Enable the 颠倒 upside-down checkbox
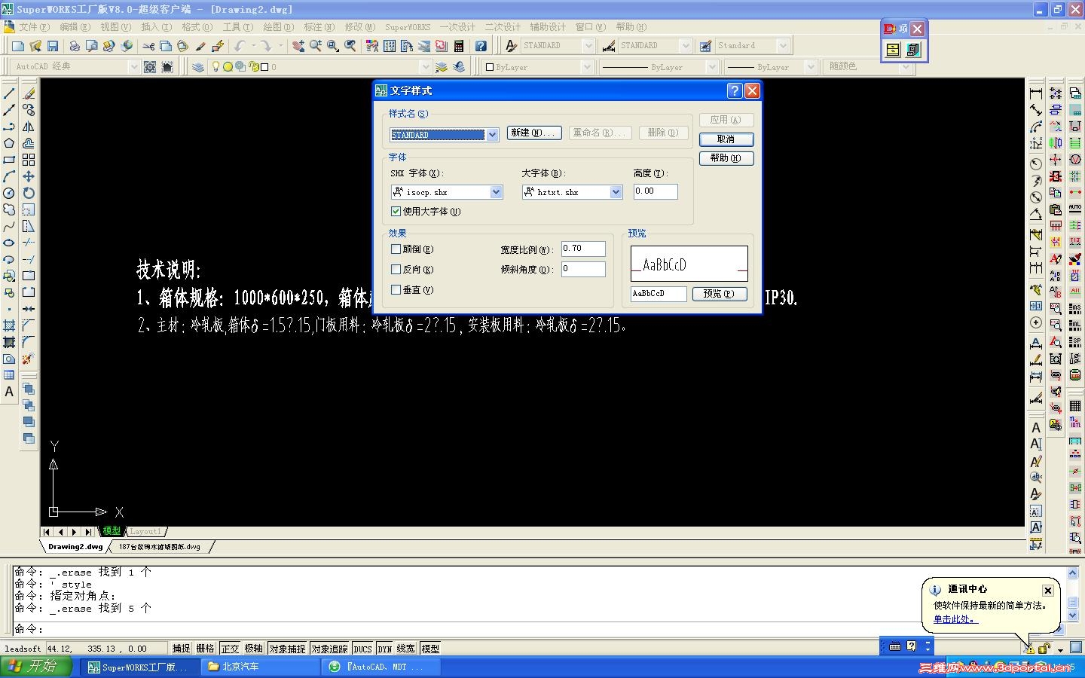Image resolution: width=1085 pixels, height=678 pixels. pos(396,249)
